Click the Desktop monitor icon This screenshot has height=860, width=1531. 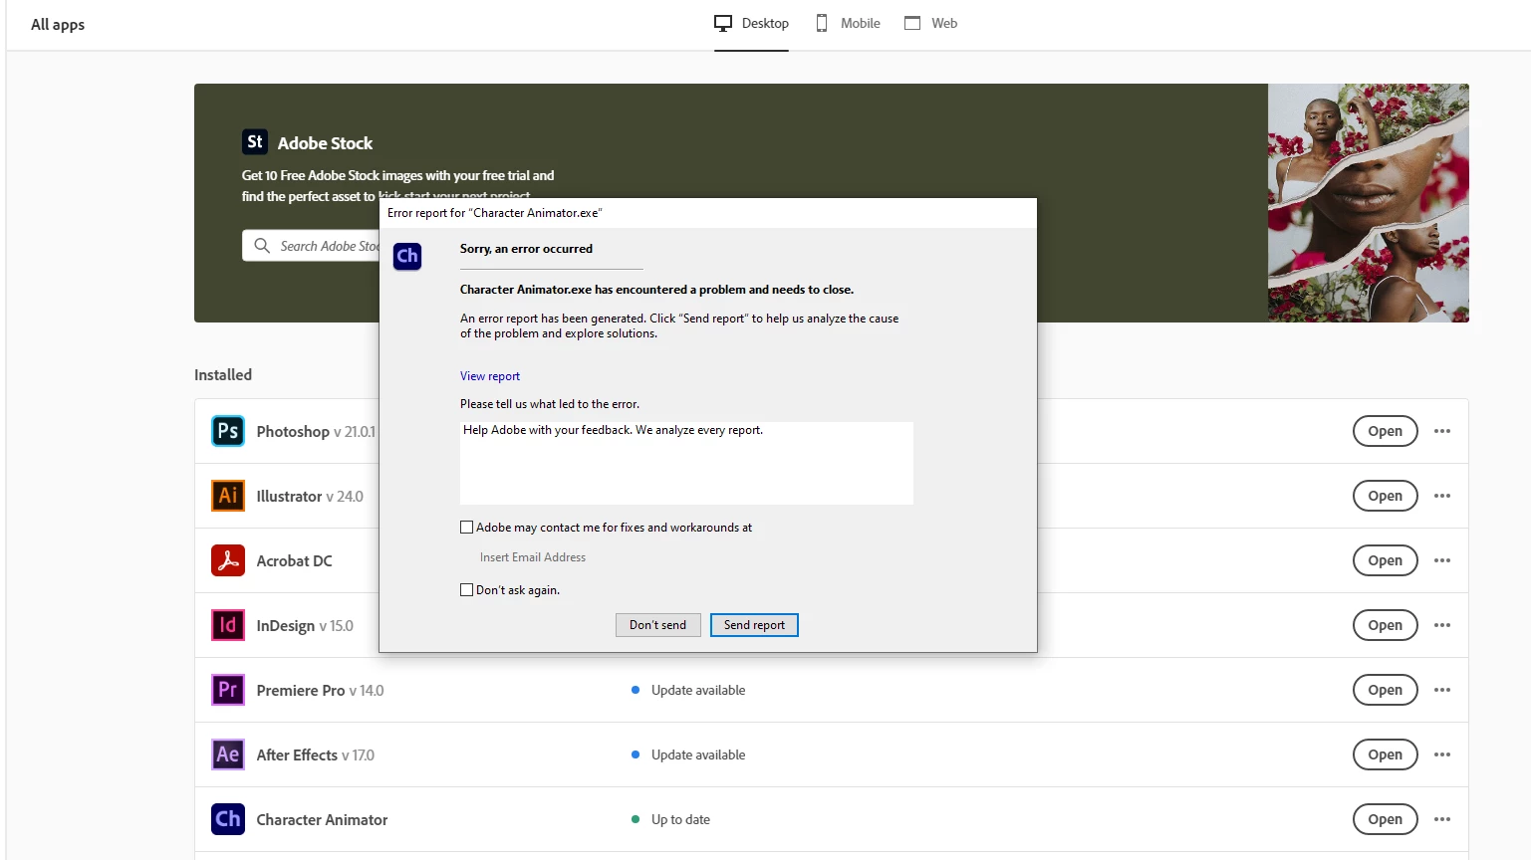[x=723, y=23]
